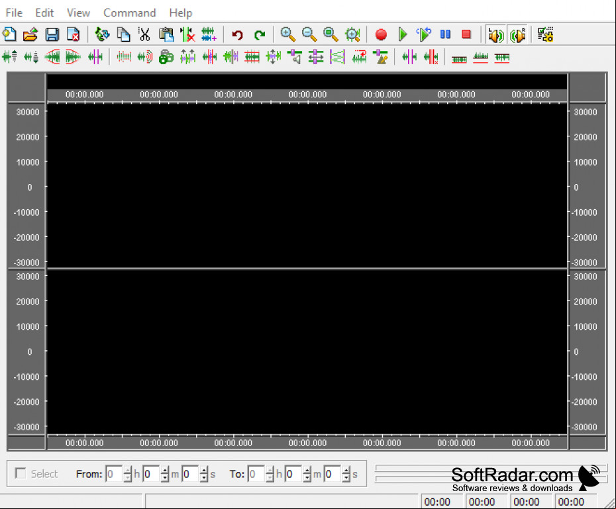
Task: Open the Help menu
Action: [x=181, y=13]
